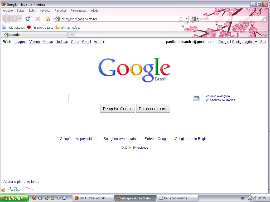Click the PT language indicator in taskbar

(243, 198)
